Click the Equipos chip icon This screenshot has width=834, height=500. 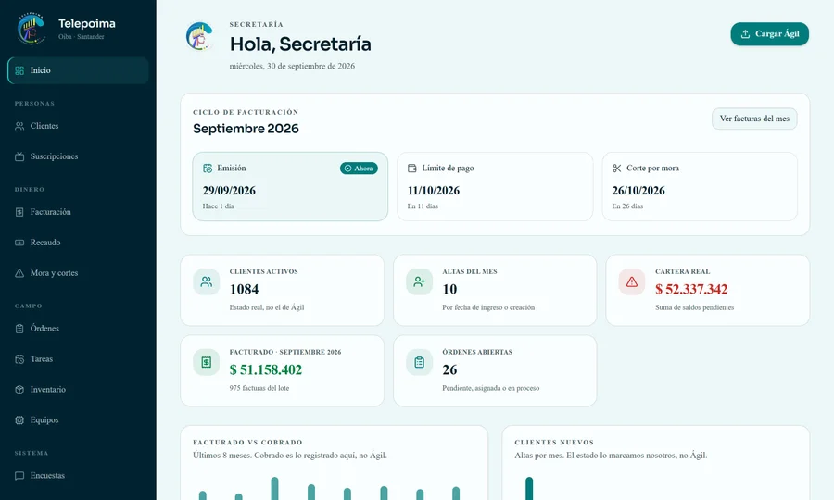tap(19, 420)
